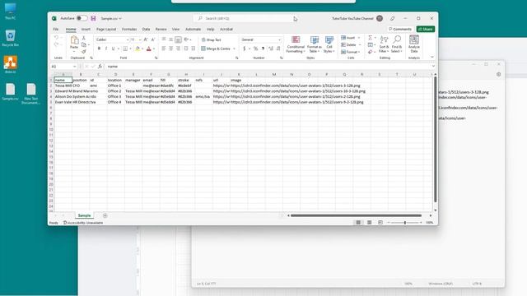Click the Decrease Font Size icon
The image size is (527, 296).
point(153,39)
